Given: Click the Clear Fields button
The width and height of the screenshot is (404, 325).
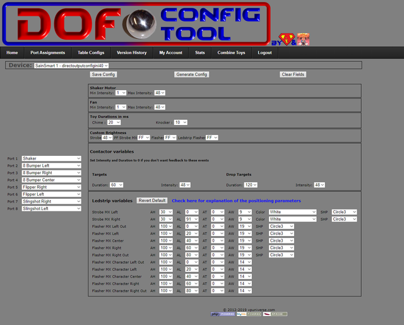Looking at the screenshot, I should click(293, 74).
